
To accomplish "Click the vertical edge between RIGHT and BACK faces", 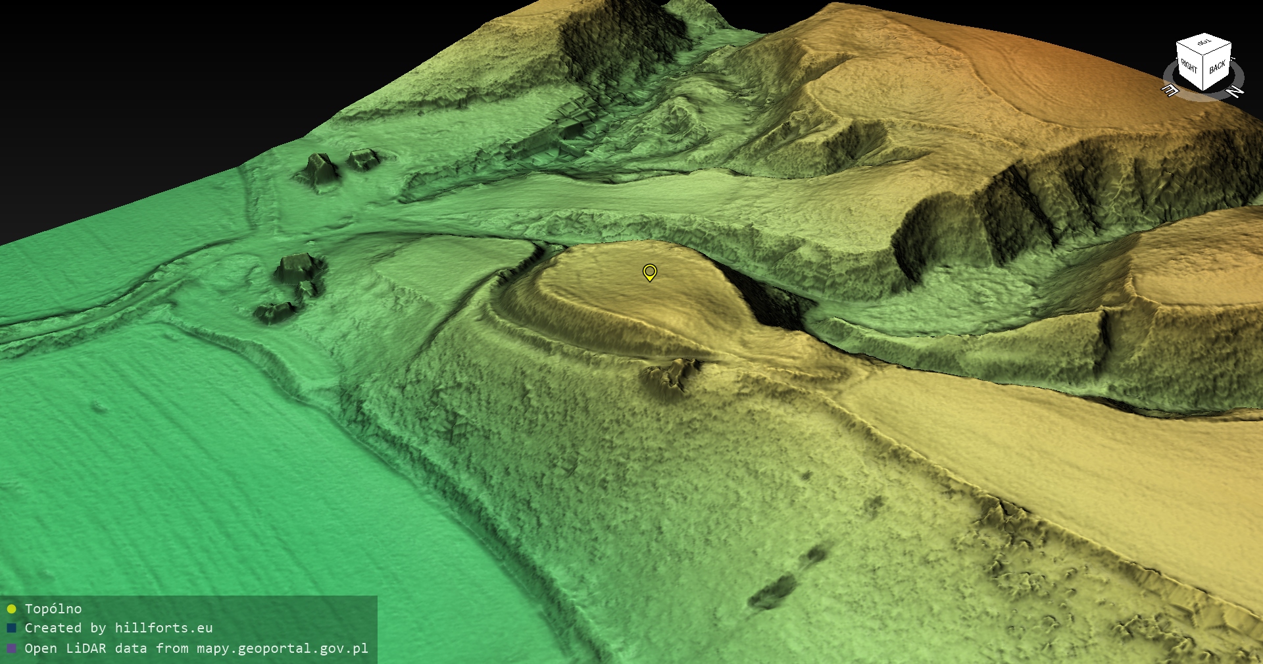I will 1204,72.
